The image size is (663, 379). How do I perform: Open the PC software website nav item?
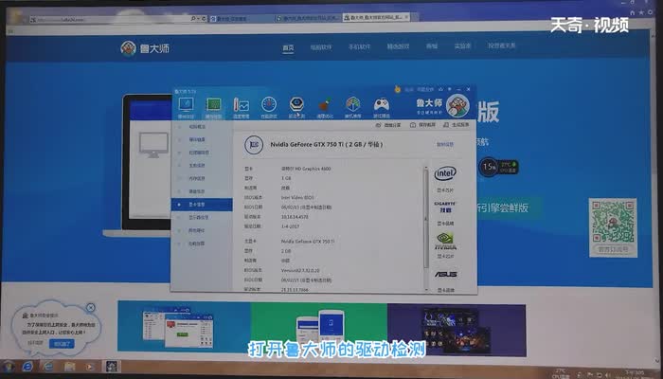pos(321,47)
